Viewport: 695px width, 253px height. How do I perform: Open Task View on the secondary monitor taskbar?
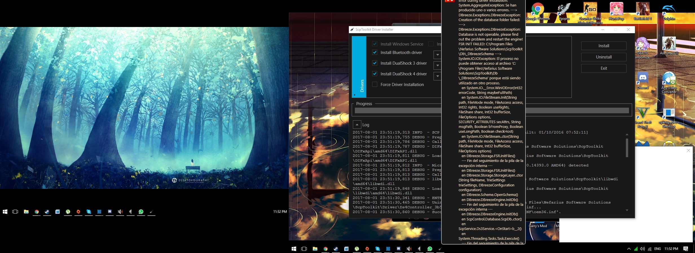(x=15, y=212)
